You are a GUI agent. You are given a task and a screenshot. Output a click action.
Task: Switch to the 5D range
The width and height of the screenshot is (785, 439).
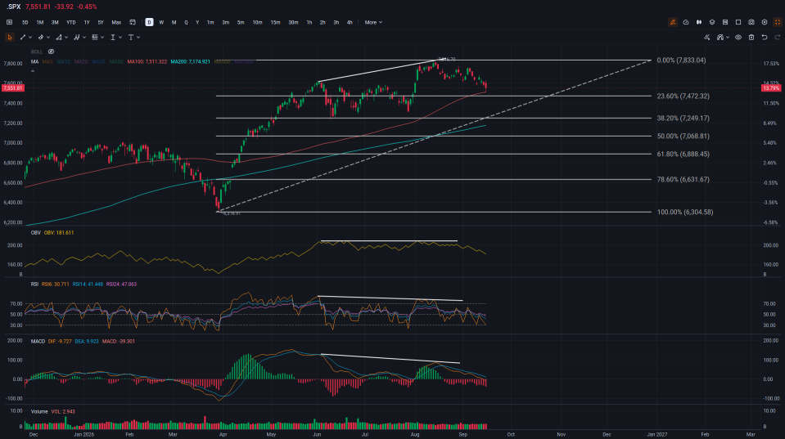[25, 23]
